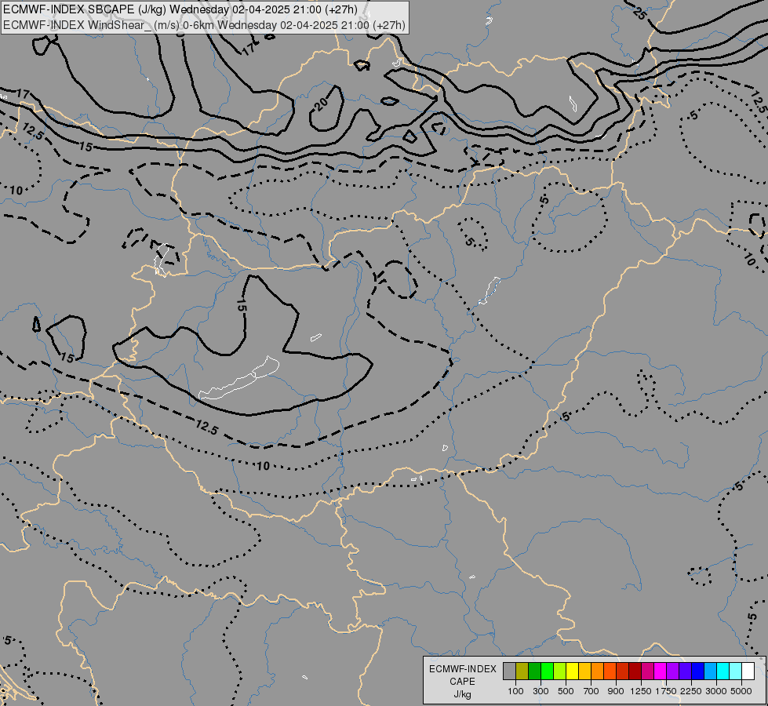Screen dimensions: 768x706
Task: Click the legend value '900'
Action: tap(616, 691)
